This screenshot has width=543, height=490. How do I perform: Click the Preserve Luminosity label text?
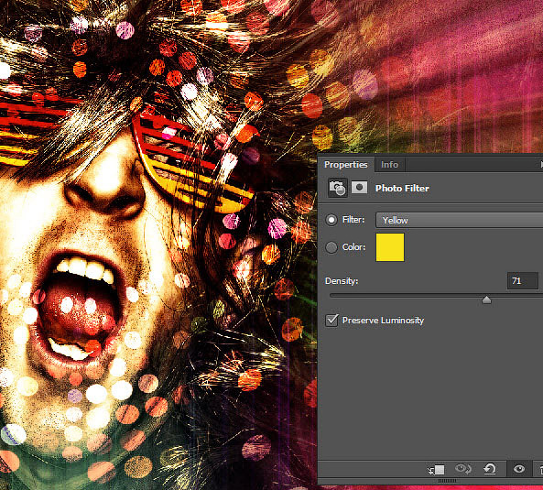tap(383, 321)
